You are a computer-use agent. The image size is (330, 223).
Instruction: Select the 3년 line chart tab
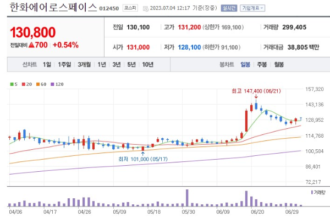117,64
